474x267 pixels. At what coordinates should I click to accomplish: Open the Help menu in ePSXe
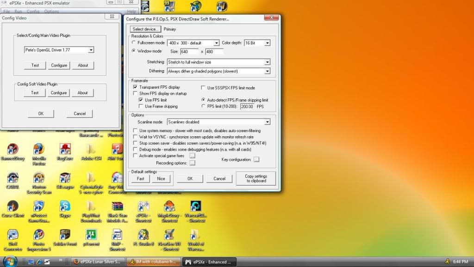pos(131,12)
